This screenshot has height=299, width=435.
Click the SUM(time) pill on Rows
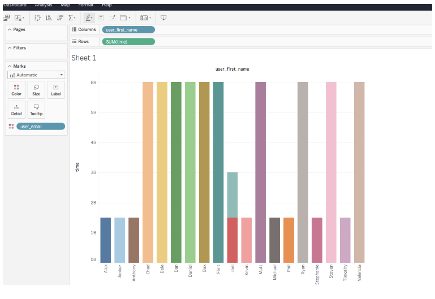pos(128,42)
